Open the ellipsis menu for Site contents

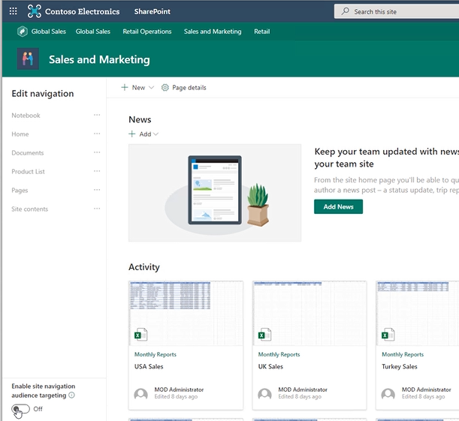coord(97,209)
